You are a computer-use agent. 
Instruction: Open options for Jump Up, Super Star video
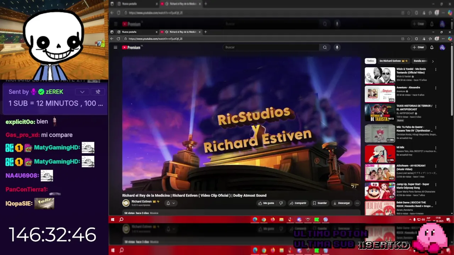(x=436, y=185)
